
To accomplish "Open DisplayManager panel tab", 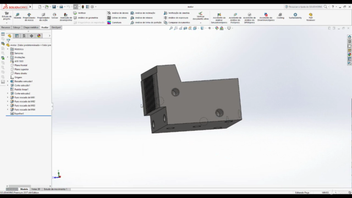I will click(39, 36).
